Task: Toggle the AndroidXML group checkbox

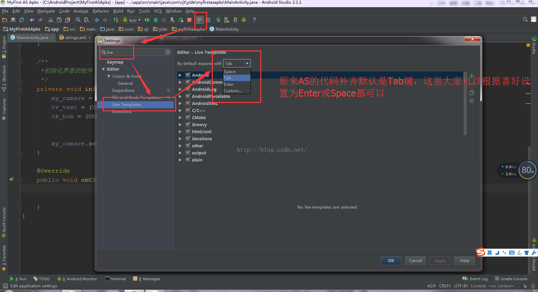Action: [x=188, y=103]
